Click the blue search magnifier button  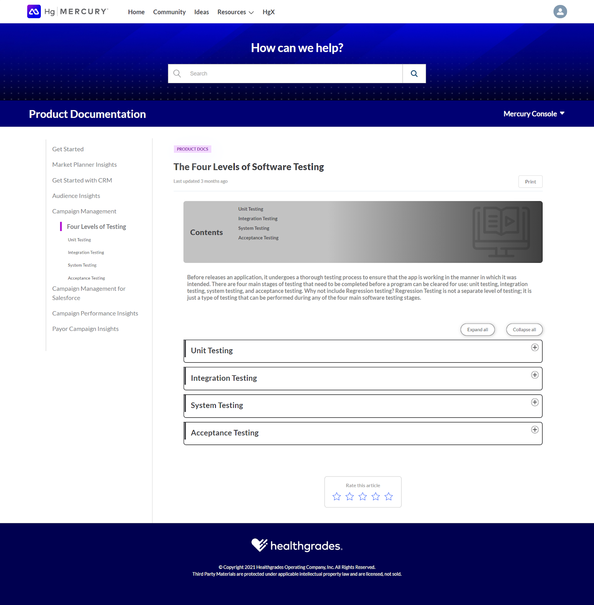(414, 74)
